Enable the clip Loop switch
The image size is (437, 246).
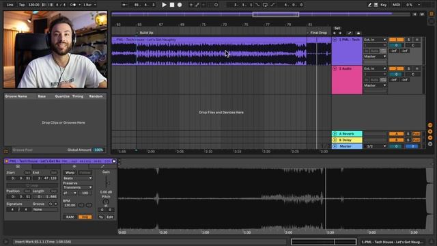[32, 185]
